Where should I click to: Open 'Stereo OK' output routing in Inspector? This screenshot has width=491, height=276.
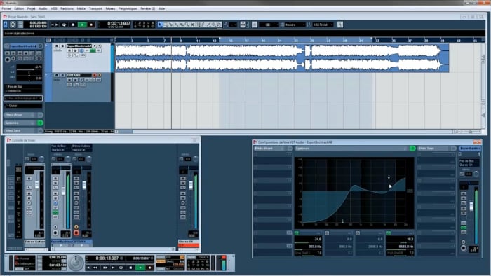coord(23,91)
